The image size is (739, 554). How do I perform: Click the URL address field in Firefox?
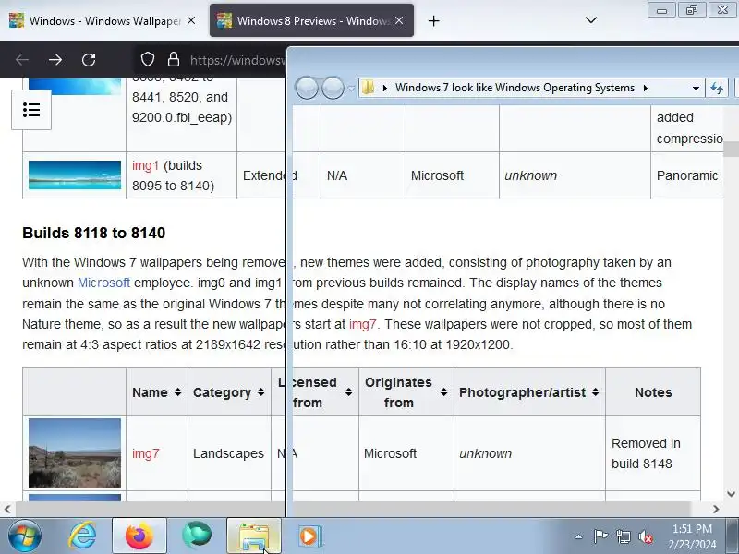click(x=238, y=60)
